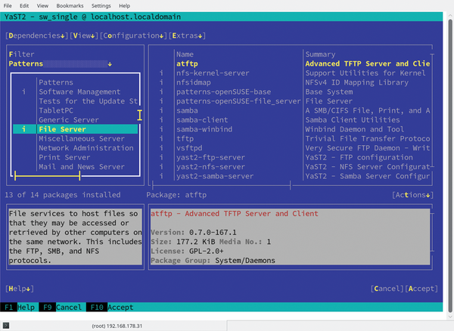The height and width of the screenshot is (331, 454).
Task: Open the Edit menu
Action: click(24, 6)
